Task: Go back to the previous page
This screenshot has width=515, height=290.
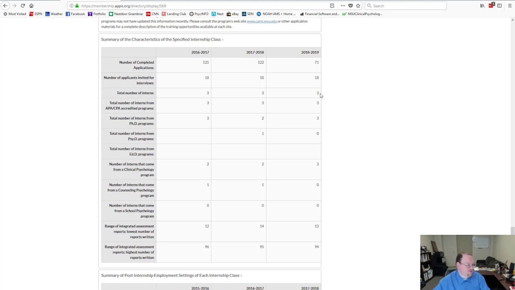Action: coord(5,6)
